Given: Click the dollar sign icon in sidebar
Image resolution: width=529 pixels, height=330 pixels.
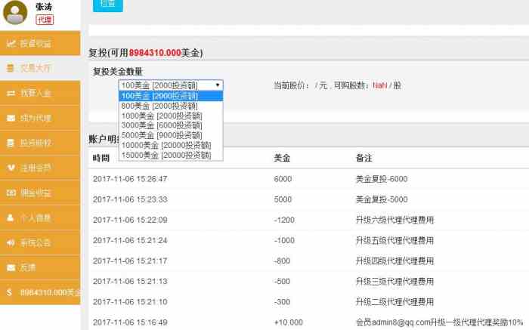Looking at the screenshot, I should click(11, 291).
